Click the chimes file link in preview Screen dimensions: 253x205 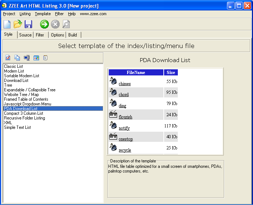coord(124,84)
